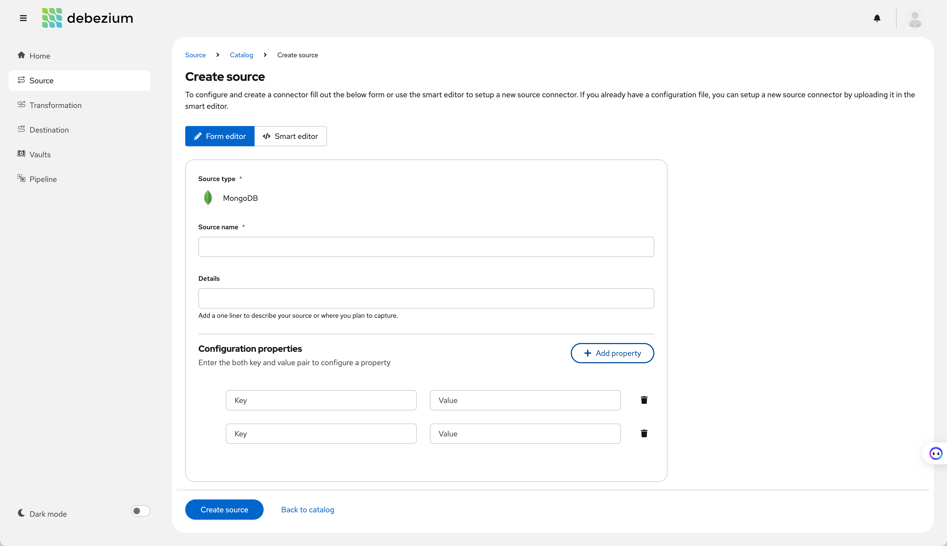Click the Form editor tab
This screenshot has width=947, height=546.
(x=220, y=136)
